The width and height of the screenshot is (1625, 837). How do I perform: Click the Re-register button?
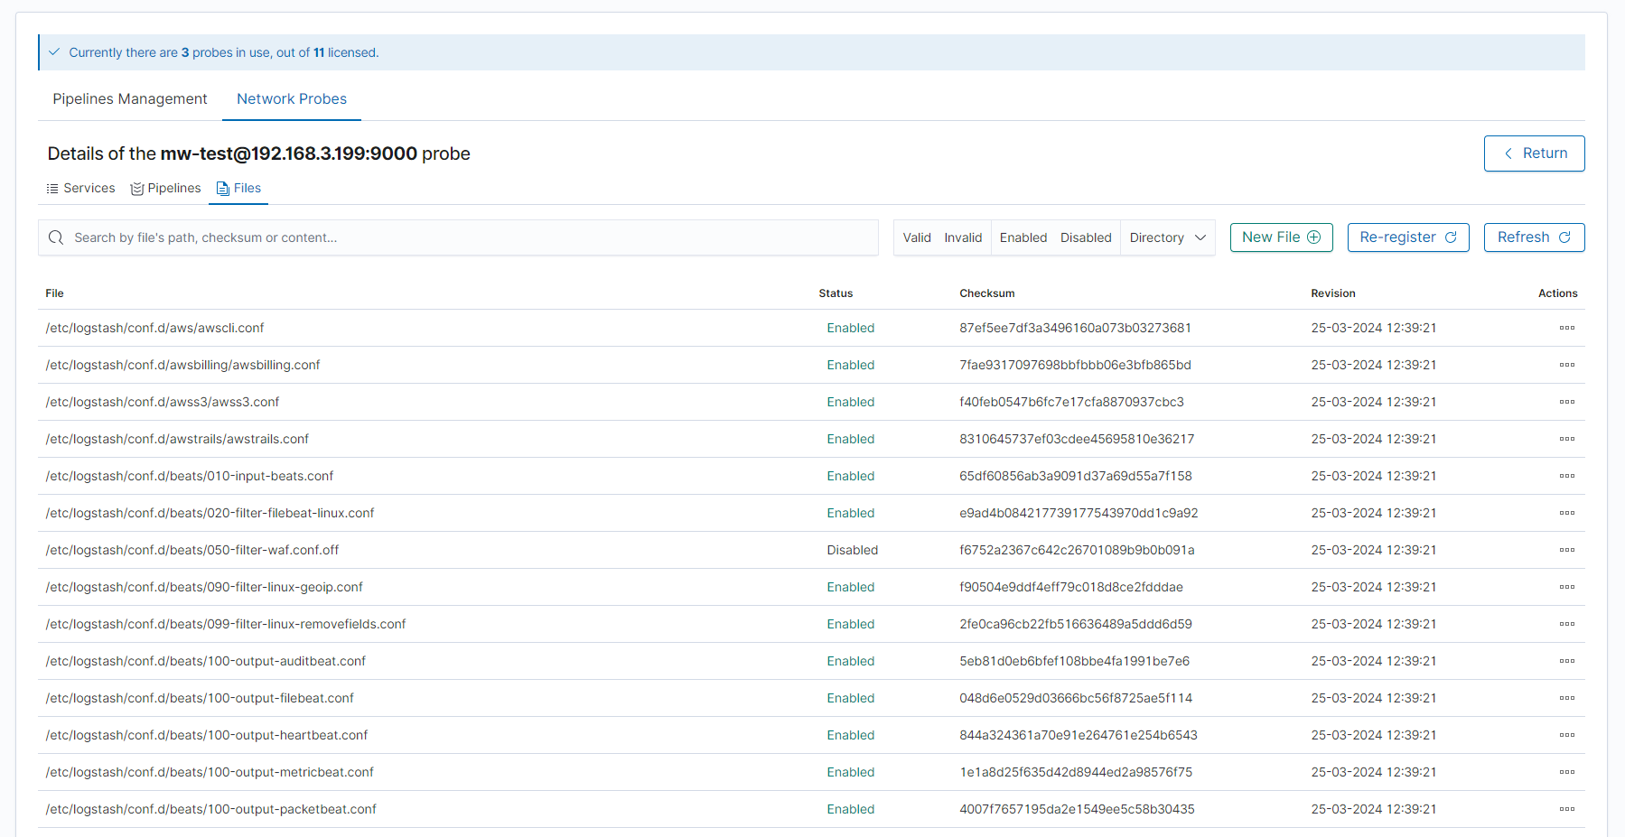(x=1407, y=237)
